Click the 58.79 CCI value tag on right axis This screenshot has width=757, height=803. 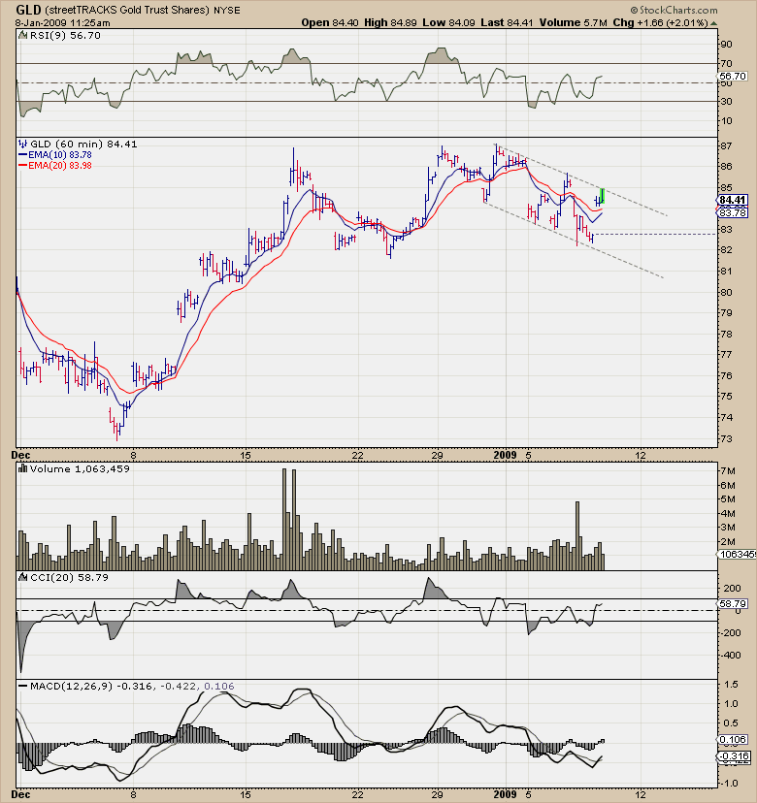(x=733, y=604)
